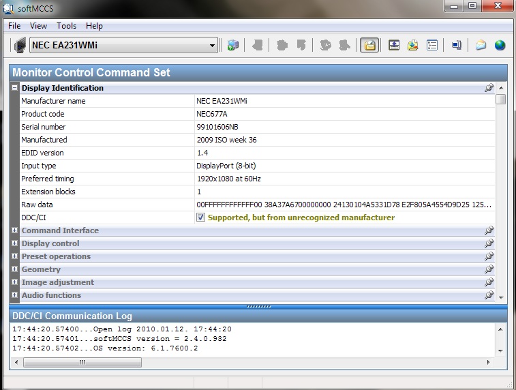Collapse the Display Identification section
The image size is (516, 390).
[x=14, y=88]
